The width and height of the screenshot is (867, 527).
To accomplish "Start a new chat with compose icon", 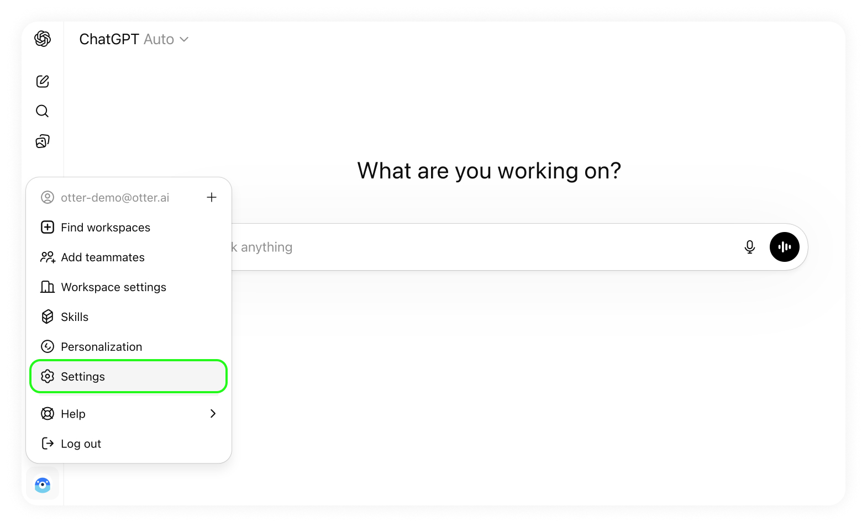I will point(43,82).
